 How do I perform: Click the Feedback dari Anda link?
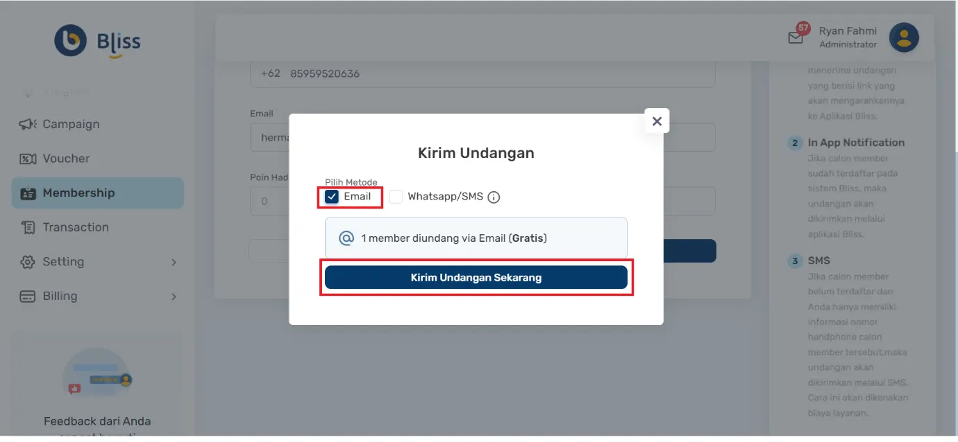[x=97, y=421]
